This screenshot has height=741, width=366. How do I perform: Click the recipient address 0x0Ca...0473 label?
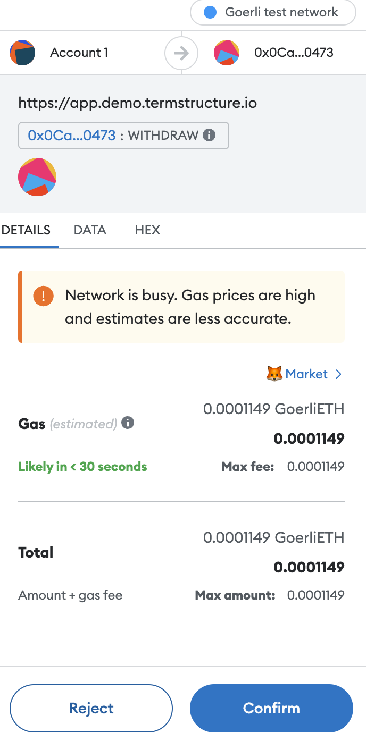(x=294, y=53)
